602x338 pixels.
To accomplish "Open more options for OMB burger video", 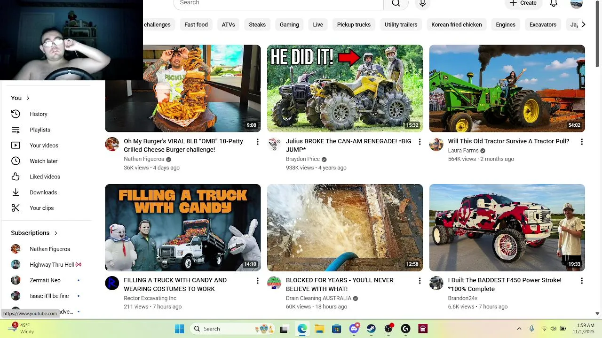I will 257,142.
